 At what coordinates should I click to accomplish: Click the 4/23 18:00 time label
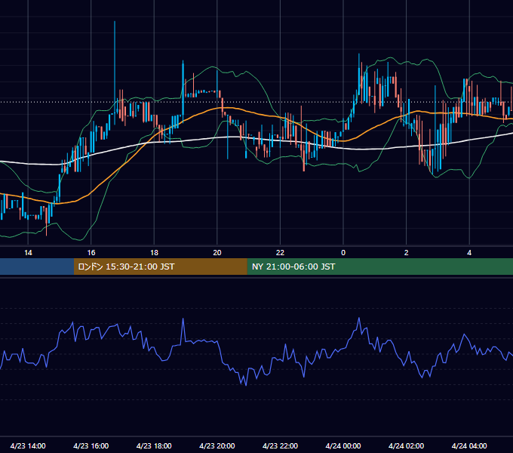154,445
